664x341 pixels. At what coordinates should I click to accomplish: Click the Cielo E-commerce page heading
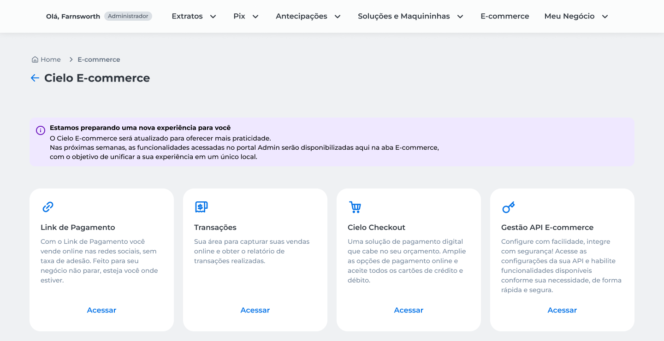tap(97, 78)
